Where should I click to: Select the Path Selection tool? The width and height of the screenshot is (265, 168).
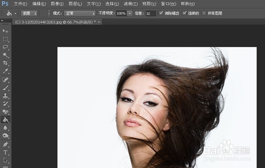click(6, 160)
